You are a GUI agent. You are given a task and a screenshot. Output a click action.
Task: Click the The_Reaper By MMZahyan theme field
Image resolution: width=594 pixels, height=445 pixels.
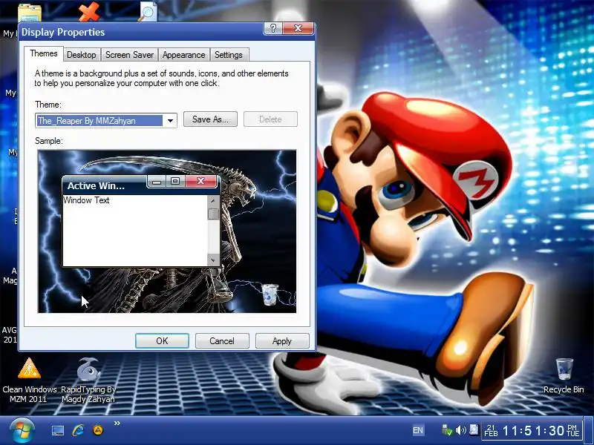106,121
